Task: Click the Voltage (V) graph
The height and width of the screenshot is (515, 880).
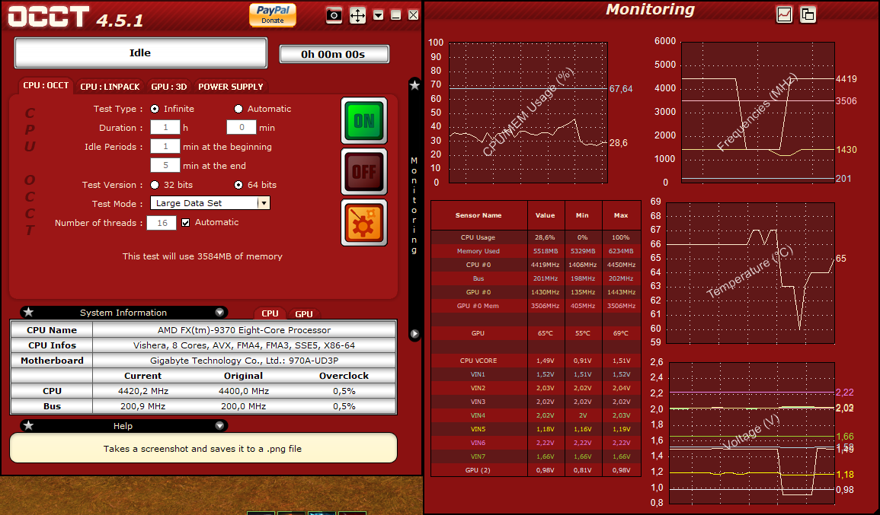Action: 751,432
